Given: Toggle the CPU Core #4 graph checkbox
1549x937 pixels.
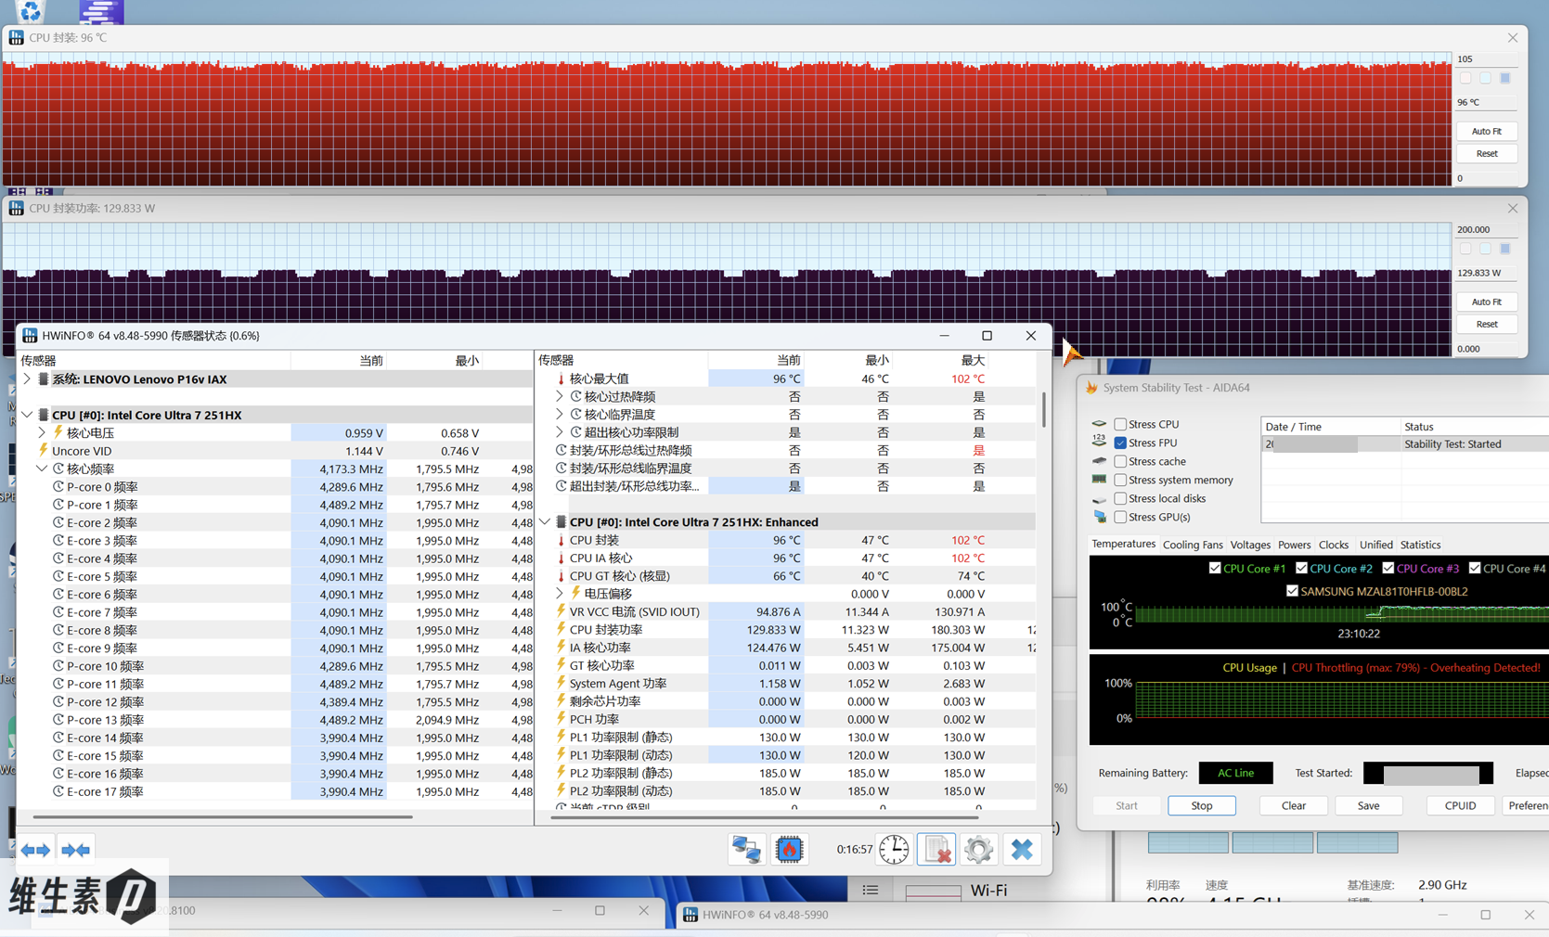Looking at the screenshot, I should click(1475, 568).
